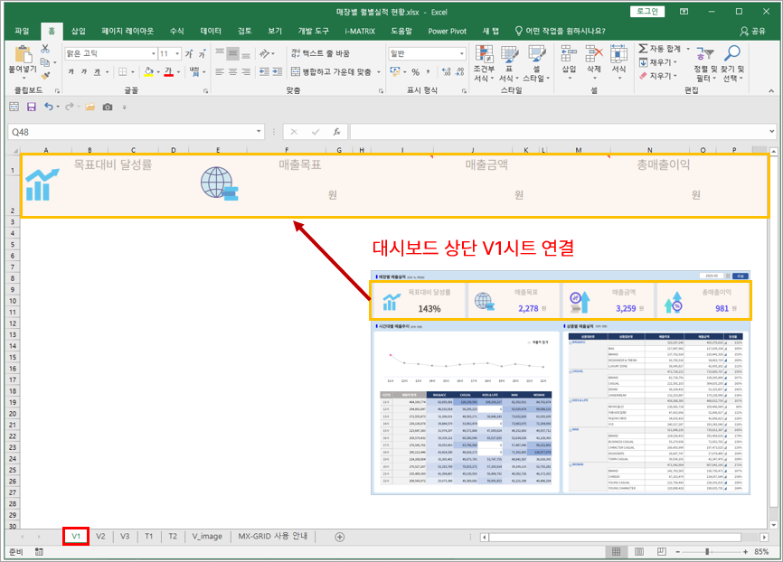Click the Find & Select magnifier icon
The height and width of the screenshot is (562, 783).
pos(734,53)
